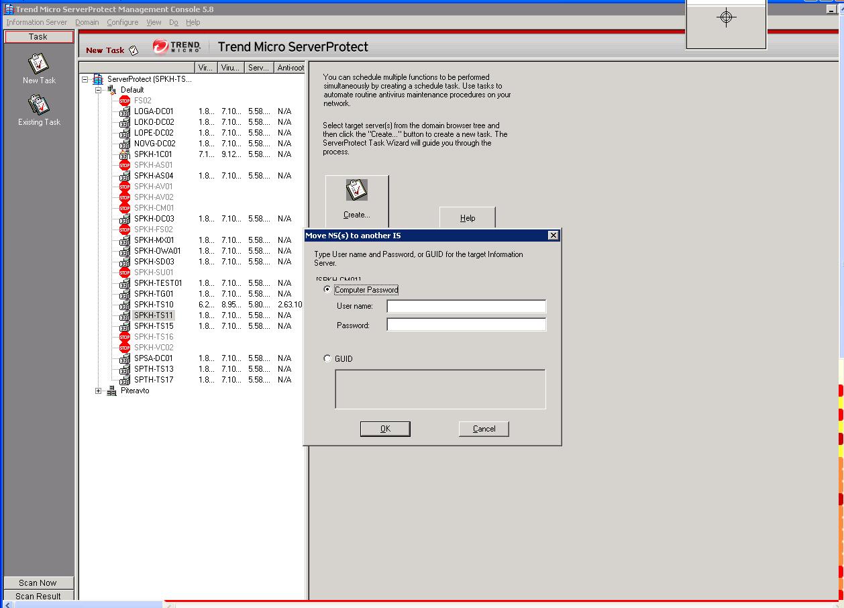The height and width of the screenshot is (608, 844).
Task: Click the server icon beside LOGA-DC01
Action: click(x=125, y=111)
